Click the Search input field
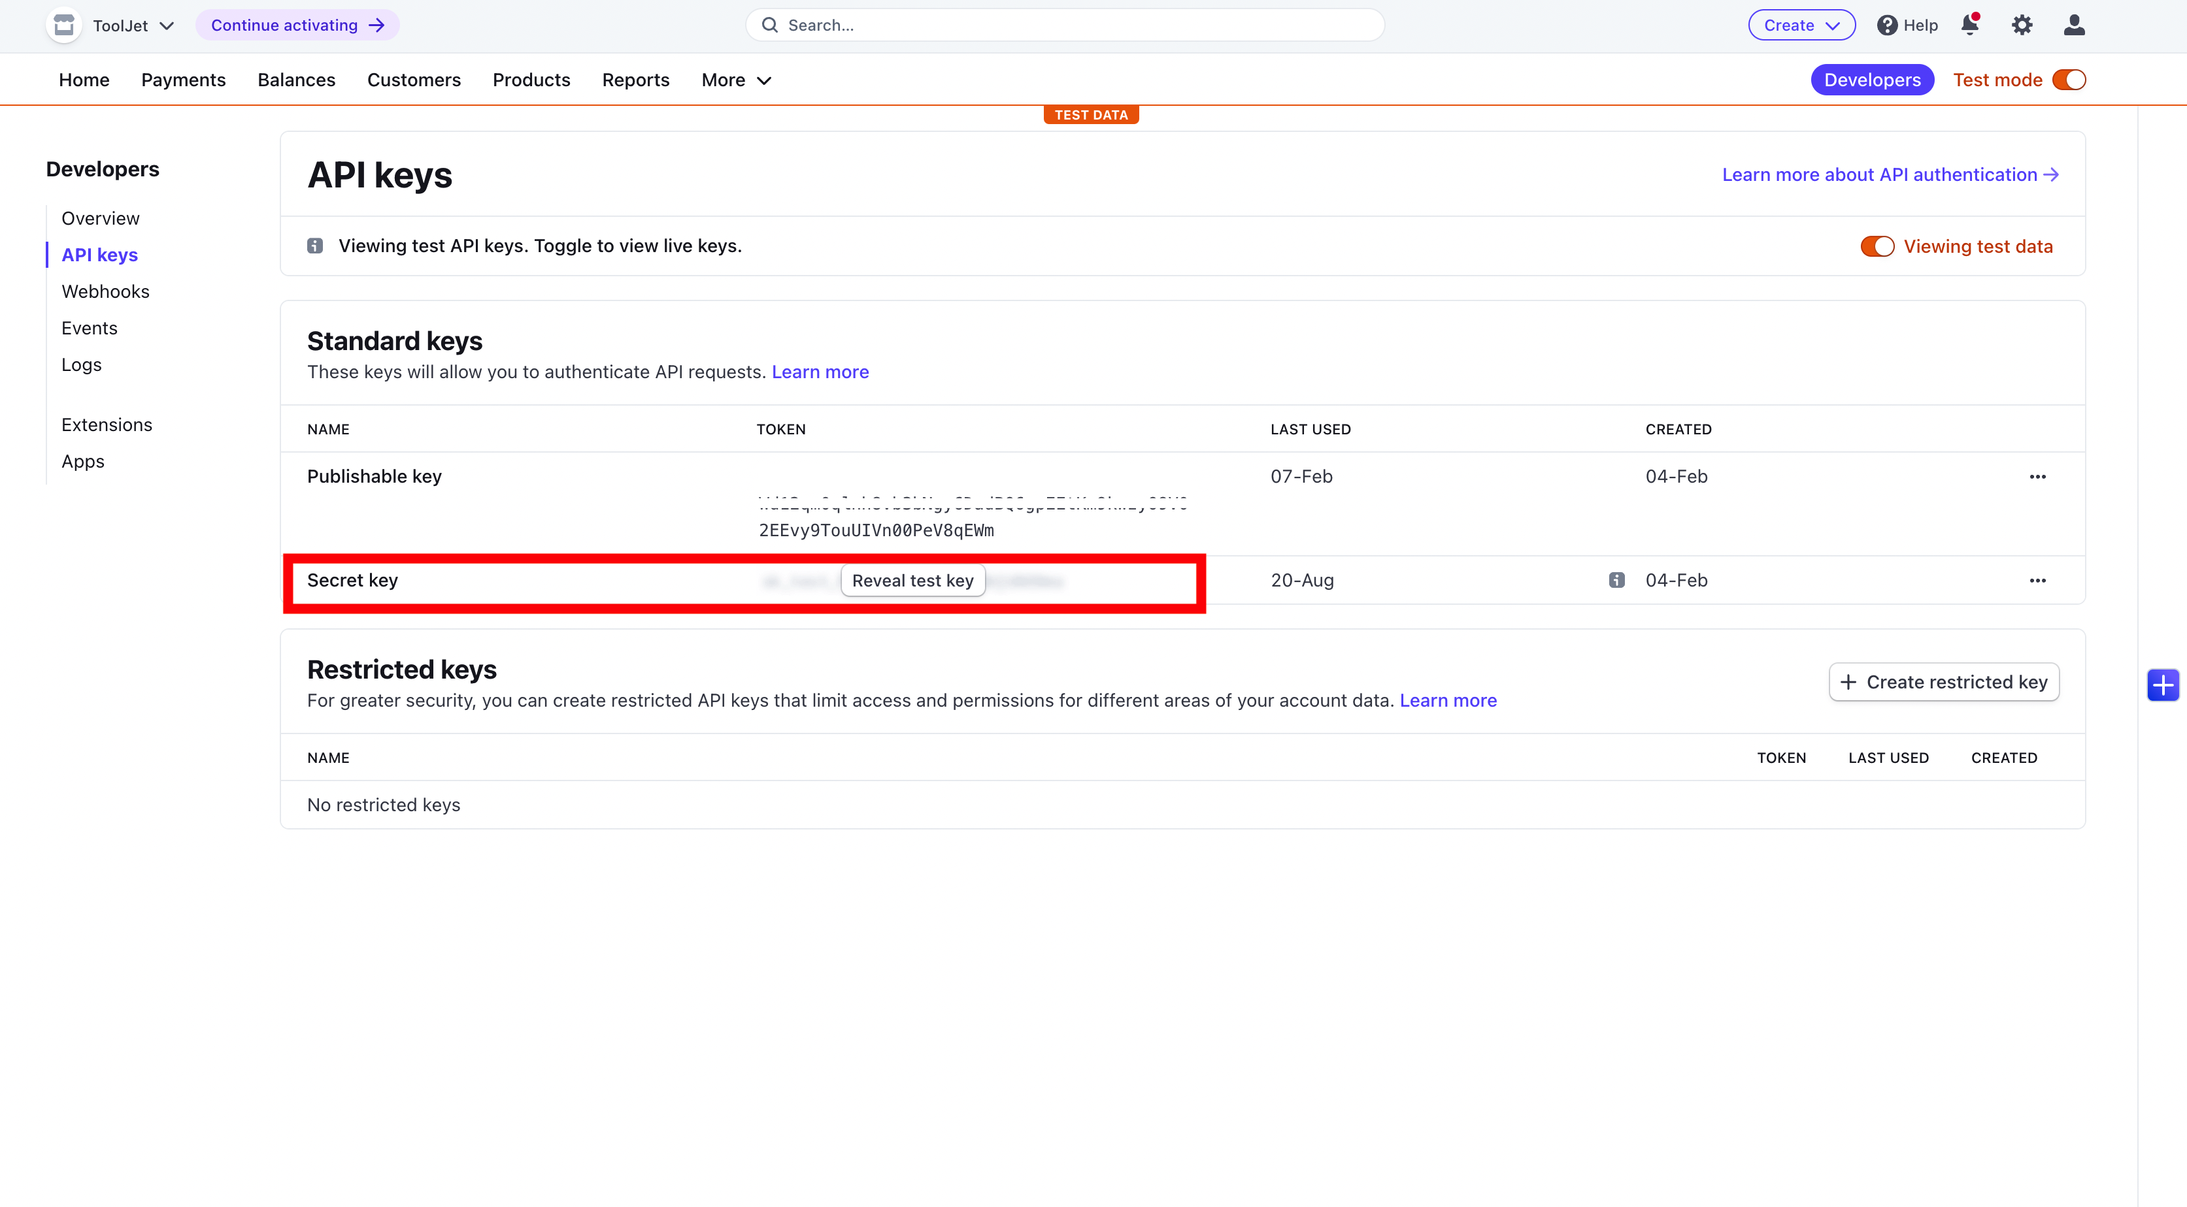The image size is (2187, 1207). point(1065,25)
